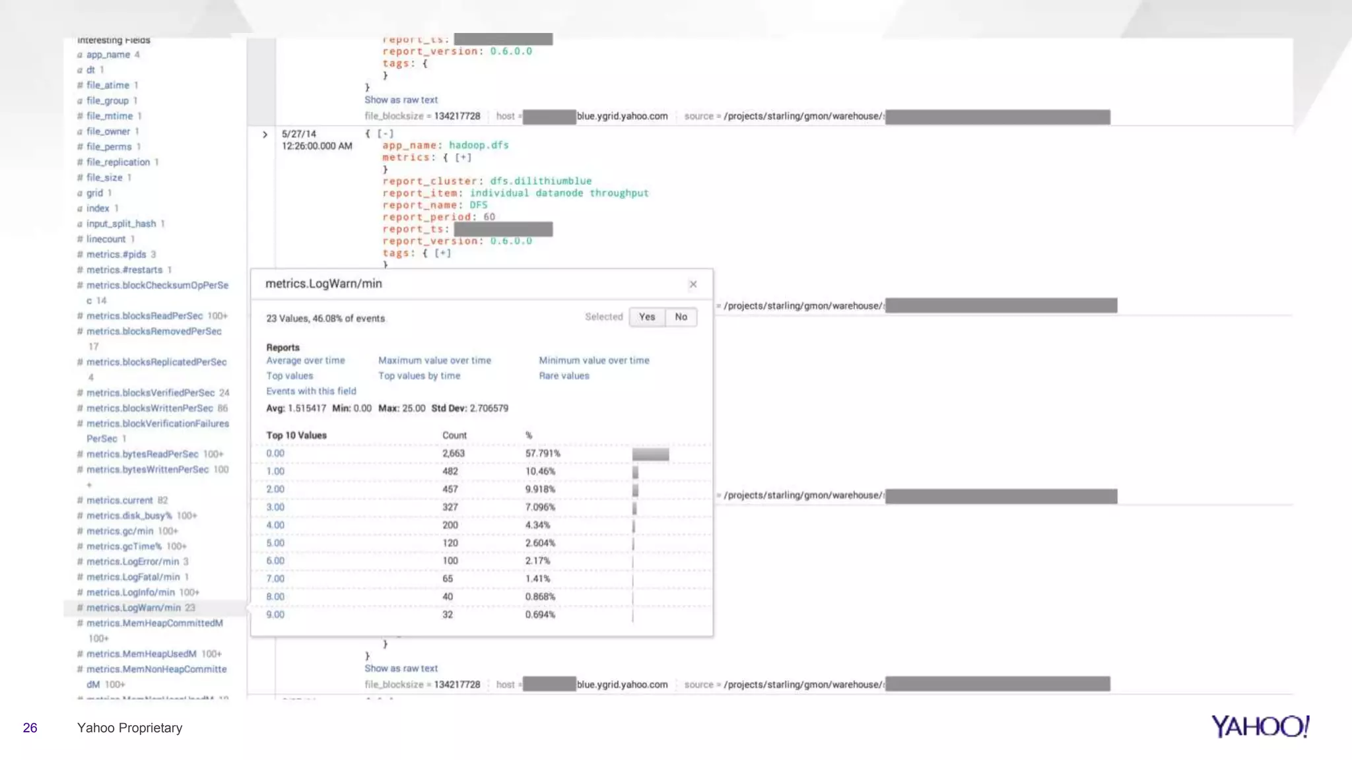Collapse the event JSON with [-]

tap(385, 134)
